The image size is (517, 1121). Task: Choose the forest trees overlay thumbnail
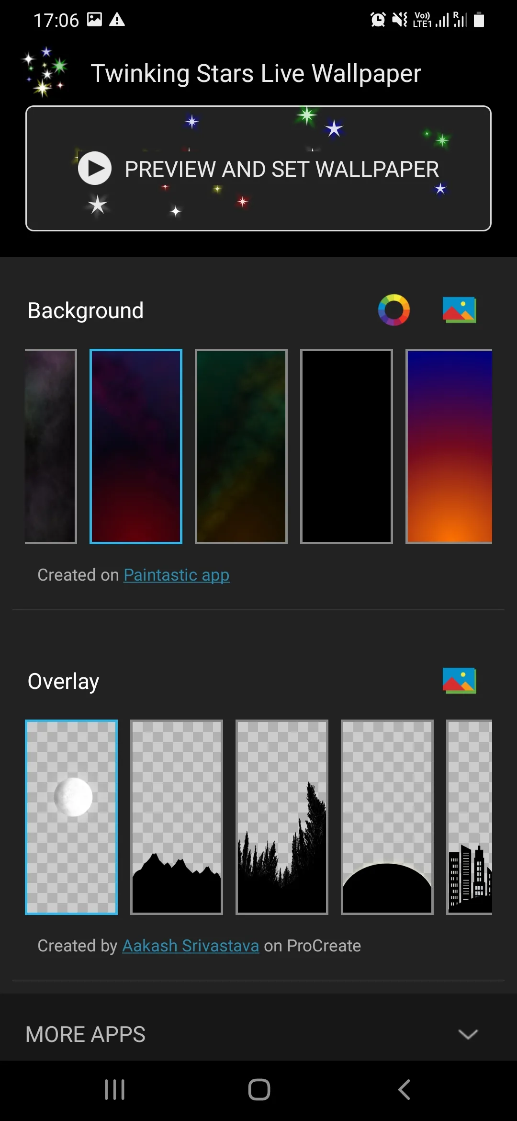[282, 817]
